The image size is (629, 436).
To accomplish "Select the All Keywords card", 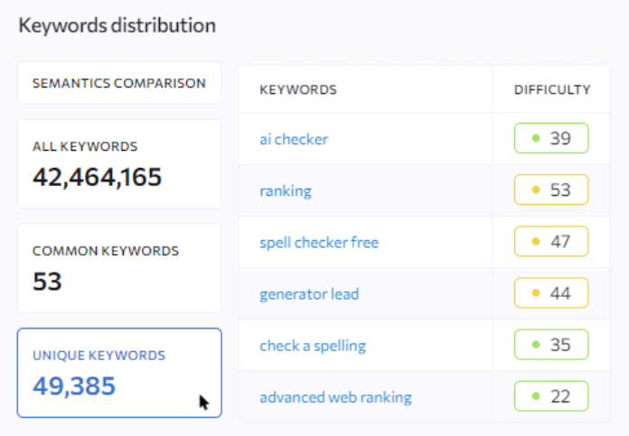I will [x=119, y=164].
